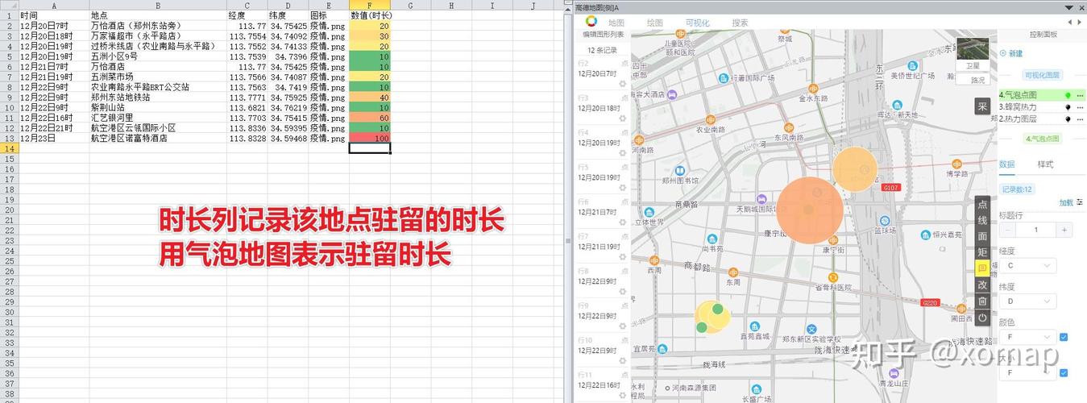The image size is (1087, 403).
Task: Click the trash delete tool
Action: (982, 301)
